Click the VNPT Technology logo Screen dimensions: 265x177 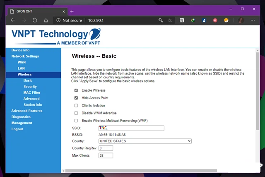tap(56, 36)
